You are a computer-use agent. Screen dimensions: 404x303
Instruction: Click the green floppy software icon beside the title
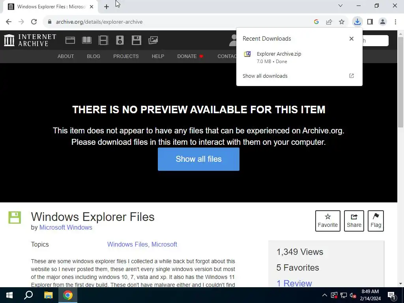click(x=15, y=217)
